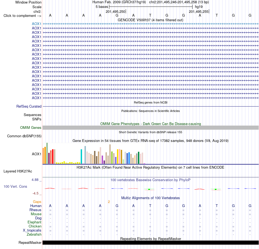259x249 pixels.
Task: Click the Layered H3K27Ac track label
Action: coord(18,171)
